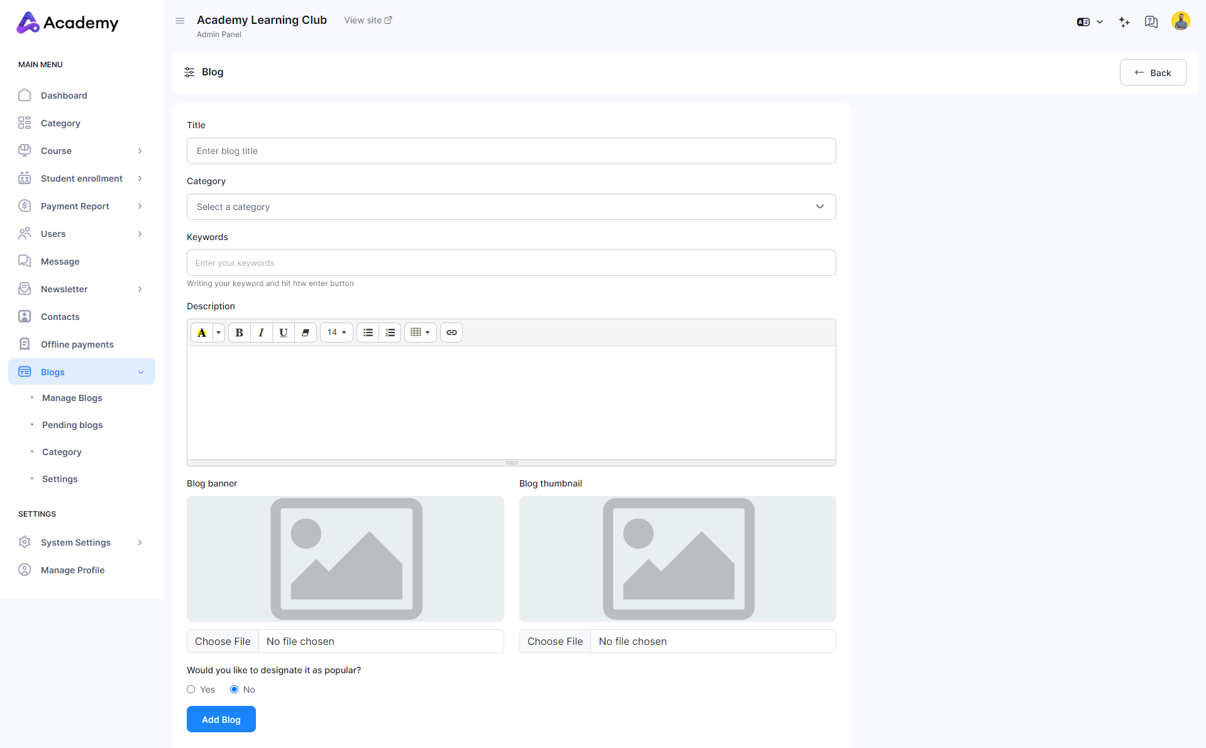
Task: Collapse sidebar with hamburger icon
Action: 180,21
